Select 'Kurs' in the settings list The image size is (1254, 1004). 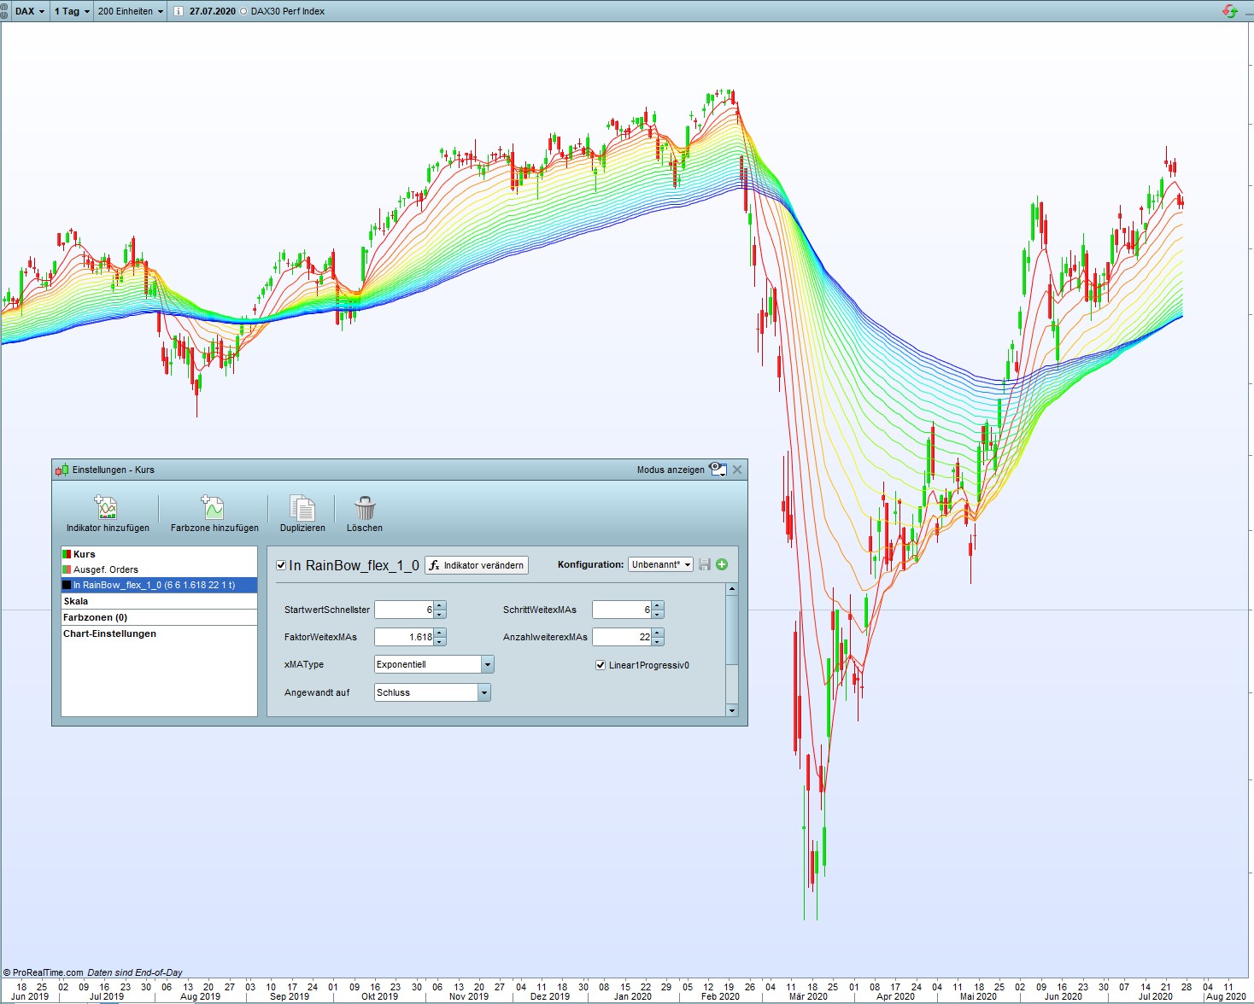pos(159,554)
